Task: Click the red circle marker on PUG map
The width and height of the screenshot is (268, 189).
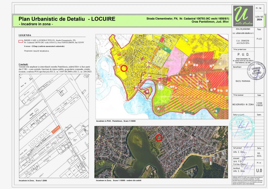Action: click(x=124, y=68)
